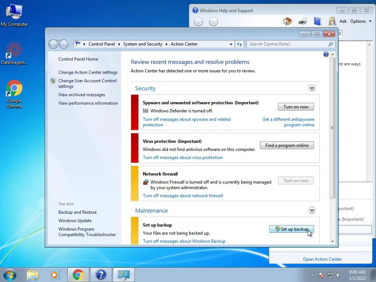Image resolution: width=376 pixels, height=282 pixels.
Task: Open the DataWagon desktop shortcut
Action: coord(14,53)
